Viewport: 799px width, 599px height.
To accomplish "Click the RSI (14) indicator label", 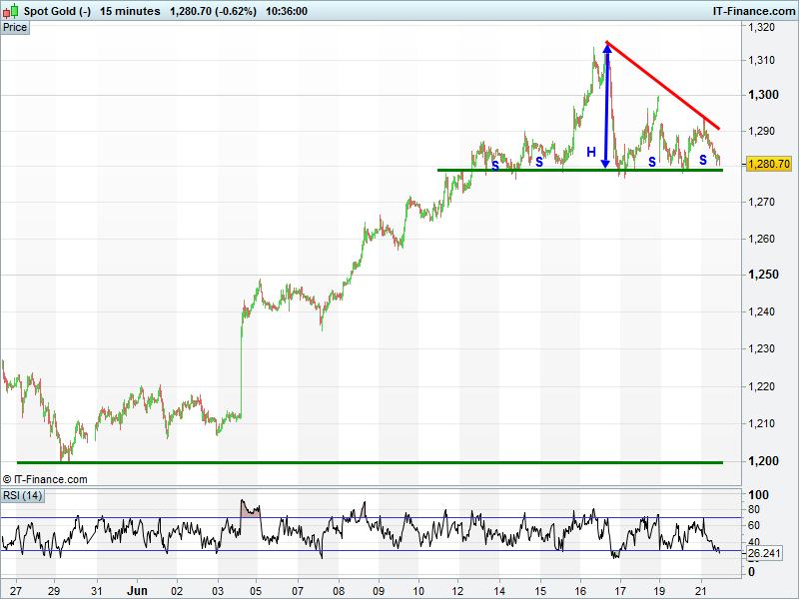I will click(x=22, y=495).
